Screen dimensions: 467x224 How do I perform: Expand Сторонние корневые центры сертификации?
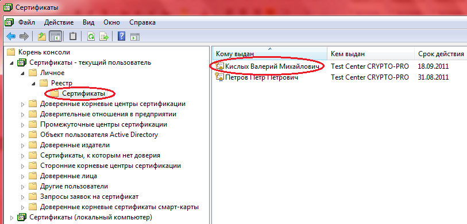click(22, 166)
